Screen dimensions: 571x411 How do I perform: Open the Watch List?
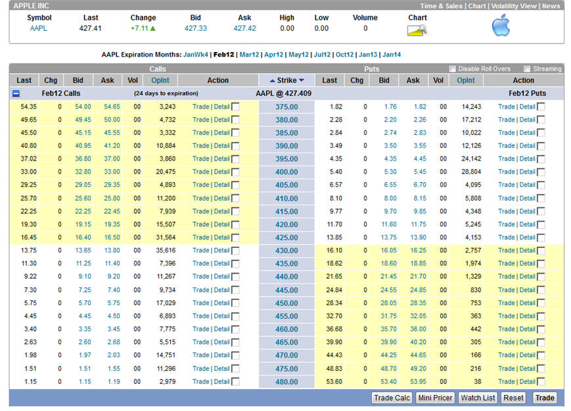point(478,398)
